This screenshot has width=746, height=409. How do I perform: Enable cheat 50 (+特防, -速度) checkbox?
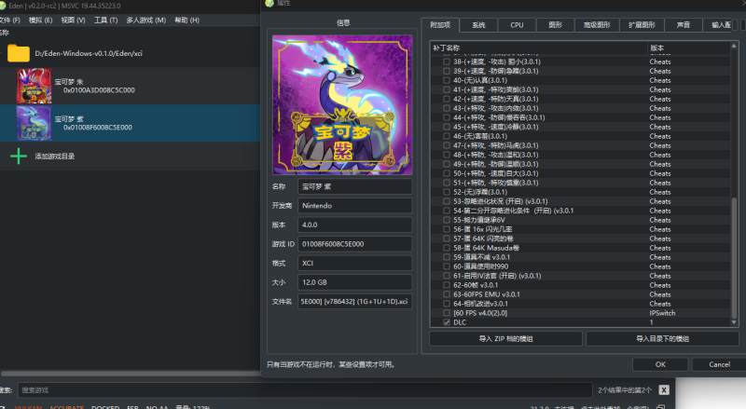click(447, 173)
